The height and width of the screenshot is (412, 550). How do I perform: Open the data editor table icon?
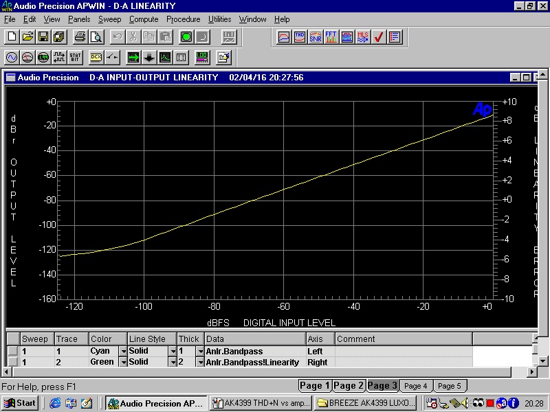click(x=181, y=58)
